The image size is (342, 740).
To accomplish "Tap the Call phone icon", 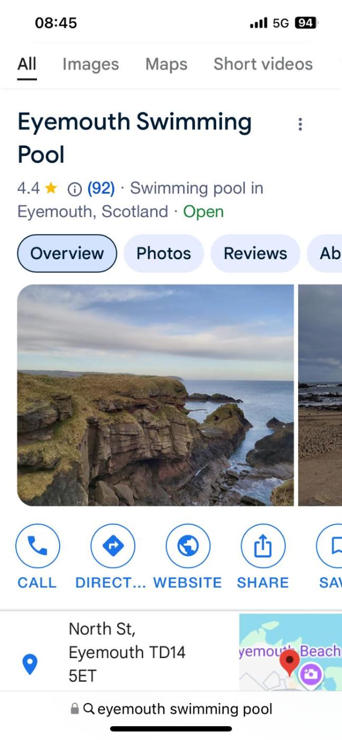I will [38, 546].
